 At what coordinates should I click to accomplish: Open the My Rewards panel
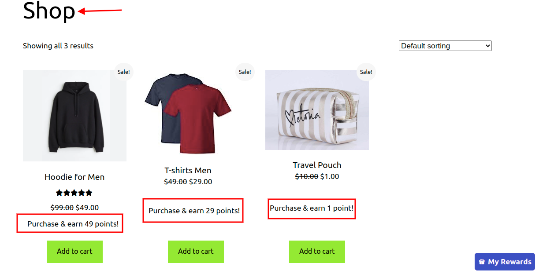tap(504, 261)
